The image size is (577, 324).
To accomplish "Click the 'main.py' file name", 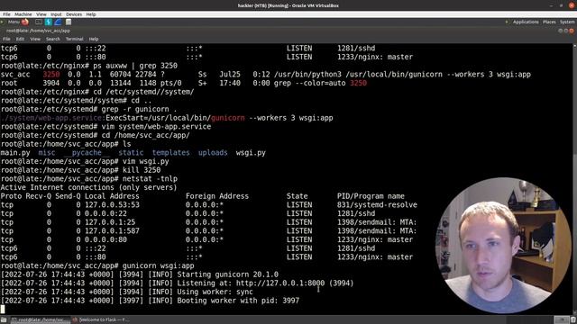I will pyautogui.click(x=15, y=153).
